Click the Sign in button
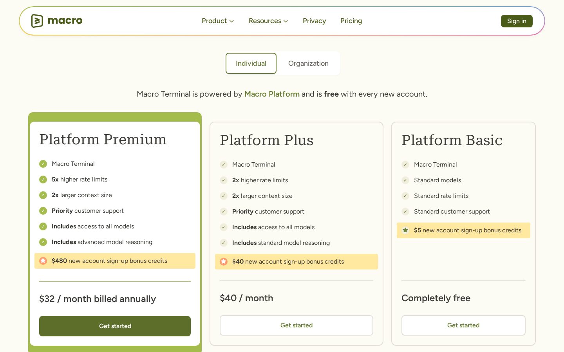Screen dimensions: 564x352 517,21
